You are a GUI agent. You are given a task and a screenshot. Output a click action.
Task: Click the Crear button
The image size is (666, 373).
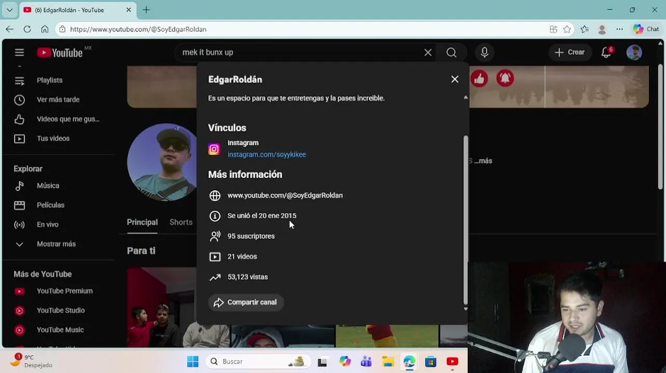pos(570,52)
